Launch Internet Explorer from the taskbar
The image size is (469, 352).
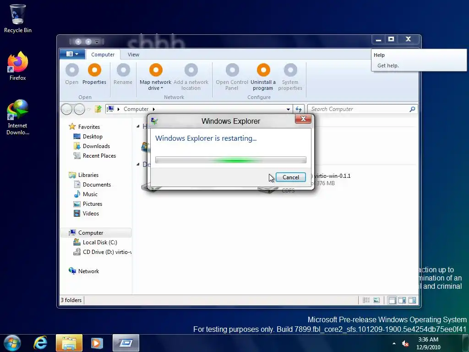click(x=40, y=343)
